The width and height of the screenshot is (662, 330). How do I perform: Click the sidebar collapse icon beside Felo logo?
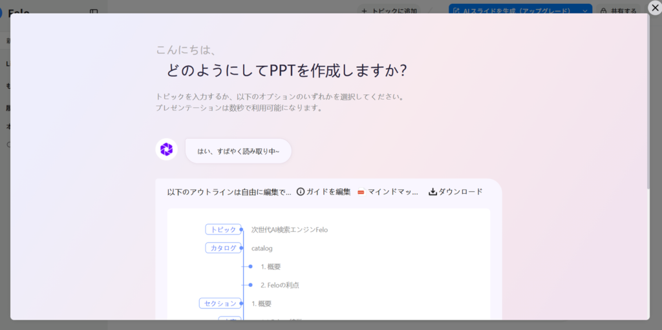click(94, 12)
